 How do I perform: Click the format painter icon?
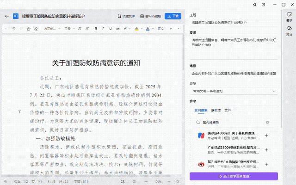[29, 29]
